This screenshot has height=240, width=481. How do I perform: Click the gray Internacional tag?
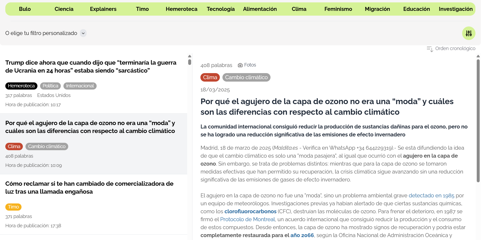[x=80, y=86]
